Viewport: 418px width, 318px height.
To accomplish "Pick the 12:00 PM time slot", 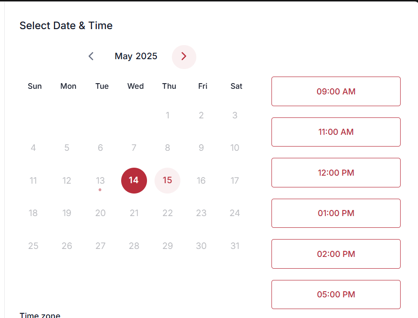I will tap(336, 173).
